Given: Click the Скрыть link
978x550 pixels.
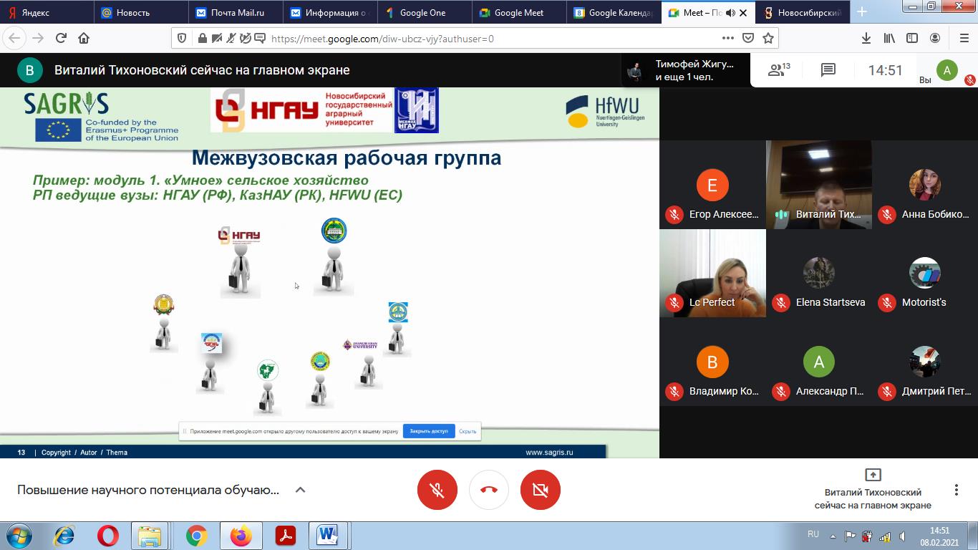Looking at the screenshot, I should [x=468, y=431].
